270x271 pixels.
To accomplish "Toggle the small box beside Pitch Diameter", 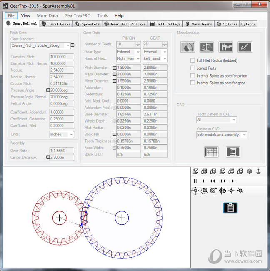I will 114,68.
